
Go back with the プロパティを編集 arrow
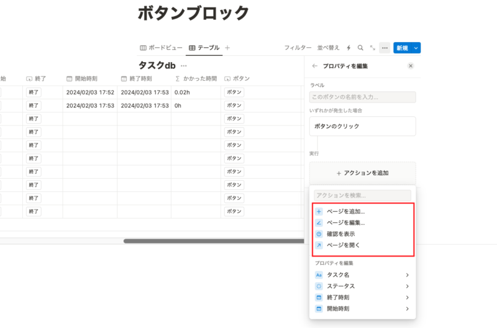[314, 66]
